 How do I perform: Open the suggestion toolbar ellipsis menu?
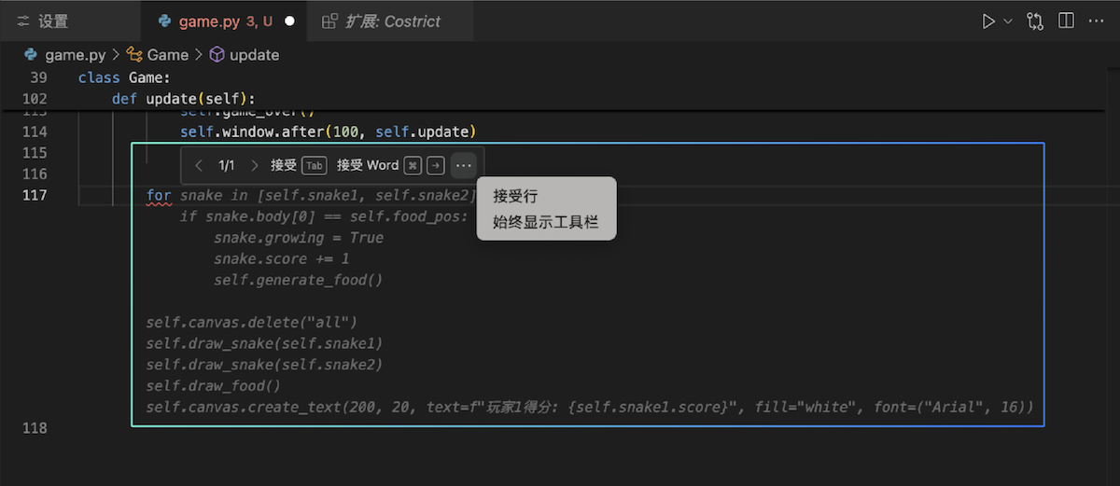tap(464, 165)
